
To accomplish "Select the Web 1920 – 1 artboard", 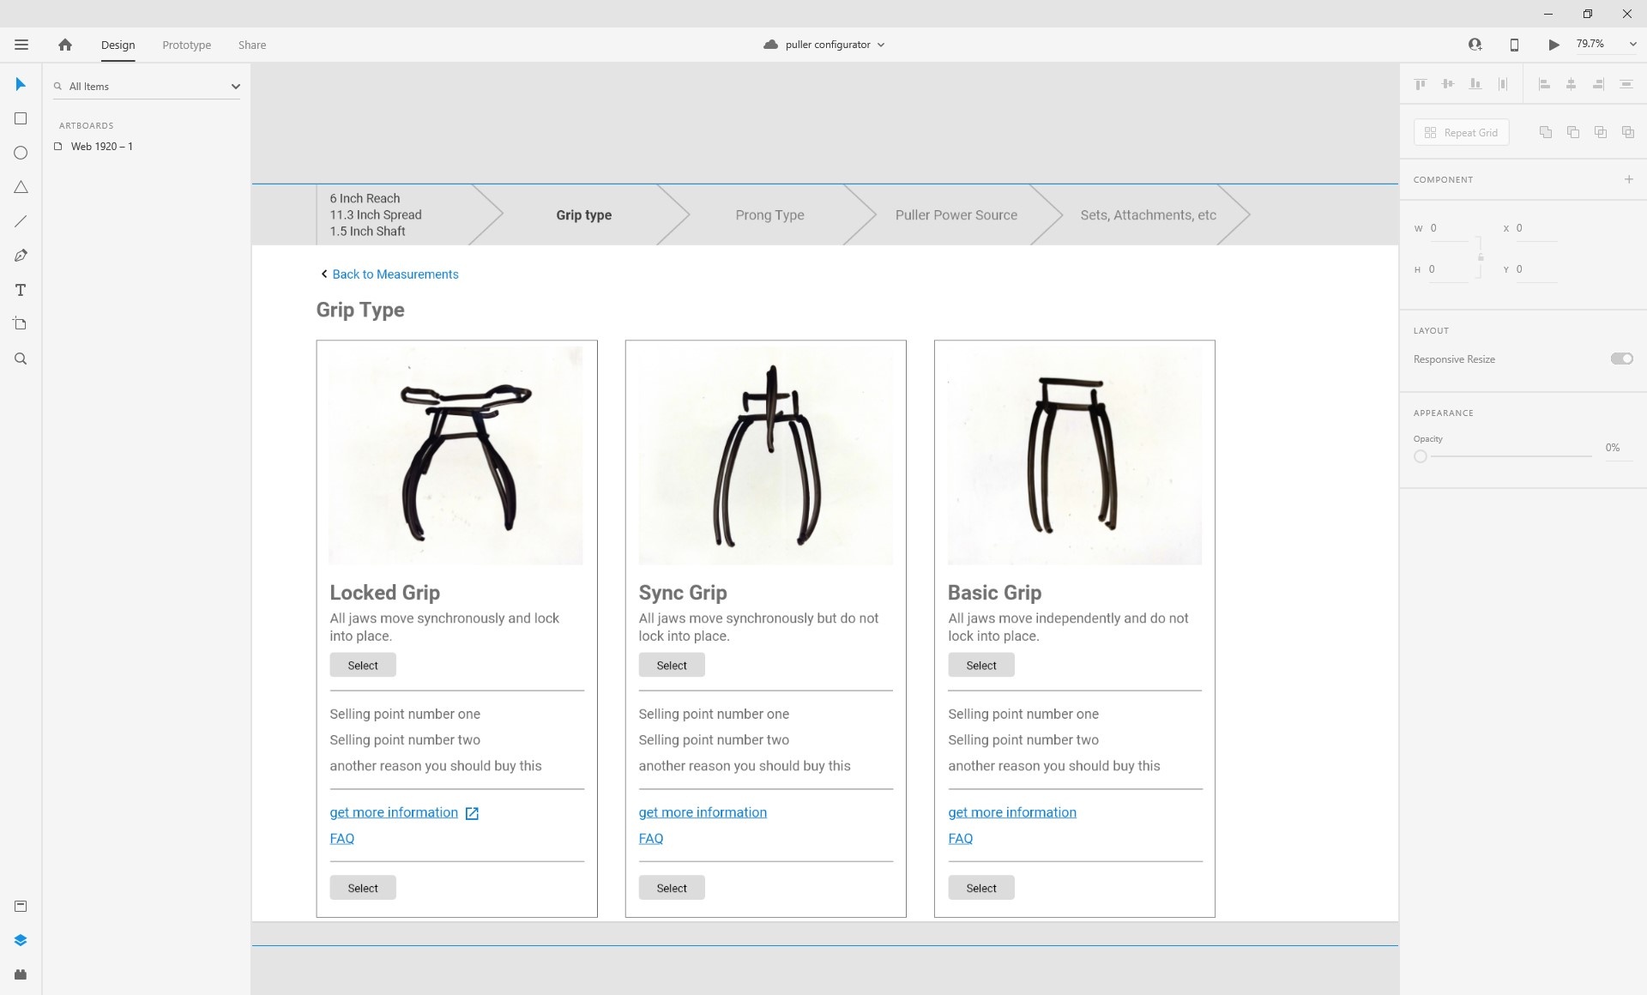I will pyautogui.click(x=101, y=147).
